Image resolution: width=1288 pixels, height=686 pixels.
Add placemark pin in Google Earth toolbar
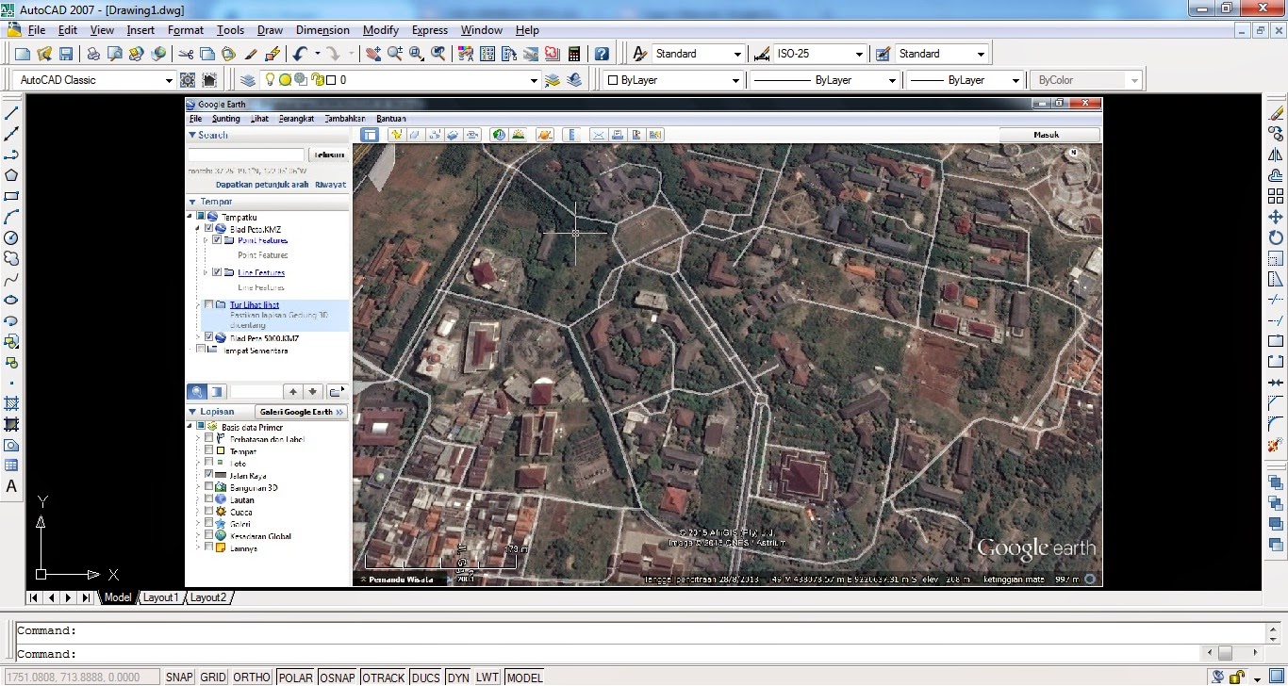coord(396,135)
